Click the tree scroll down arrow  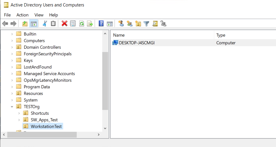[105, 129]
